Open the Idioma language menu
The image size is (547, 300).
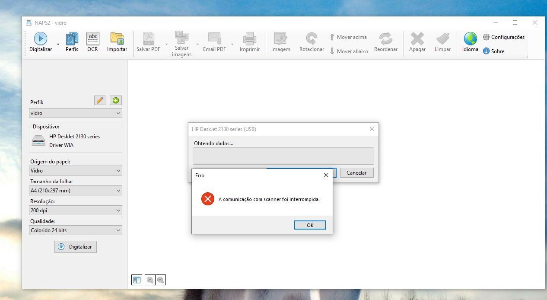click(470, 42)
